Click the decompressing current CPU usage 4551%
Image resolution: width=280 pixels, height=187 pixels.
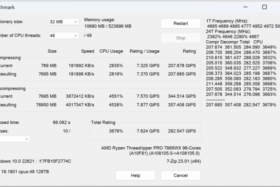coord(116,96)
